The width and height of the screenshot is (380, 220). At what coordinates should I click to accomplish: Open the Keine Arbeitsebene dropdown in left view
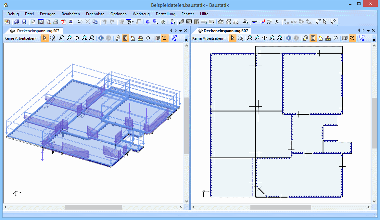pos(21,38)
